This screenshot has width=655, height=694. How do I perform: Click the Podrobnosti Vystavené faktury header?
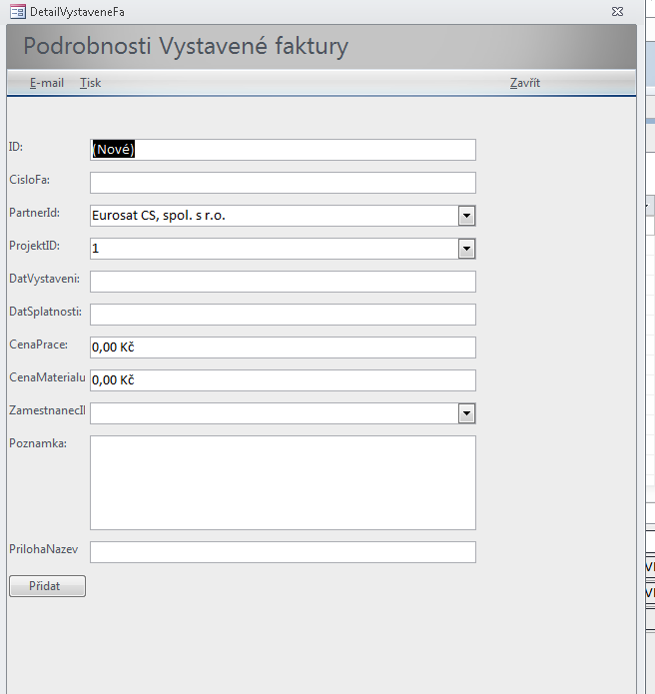coord(186,47)
